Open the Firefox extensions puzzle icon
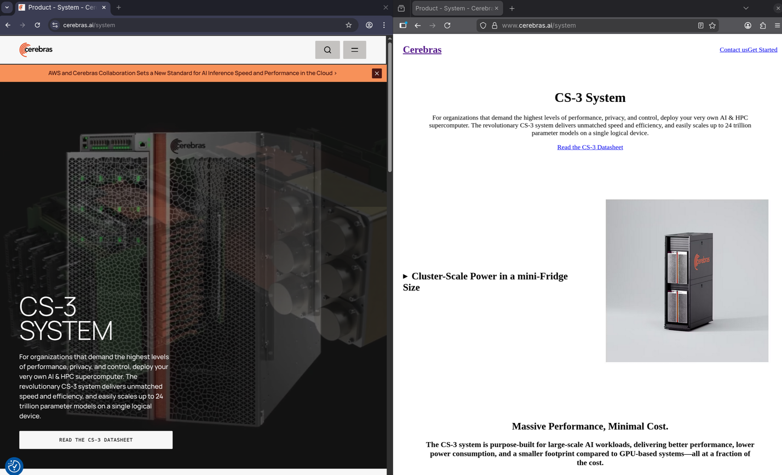This screenshot has height=475, width=782. (x=763, y=25)
